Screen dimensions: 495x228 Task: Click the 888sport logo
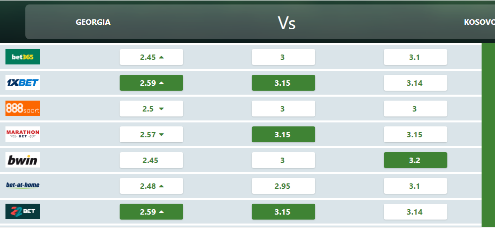[x=23, y=109]
